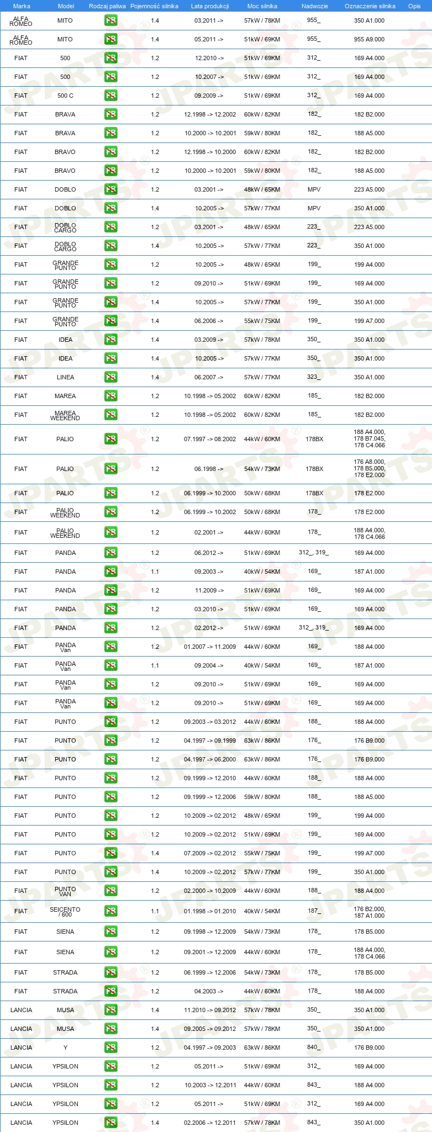
Task: Click fuel icon in Fiat Panda 09.2003 row
Action: point(110,572)
